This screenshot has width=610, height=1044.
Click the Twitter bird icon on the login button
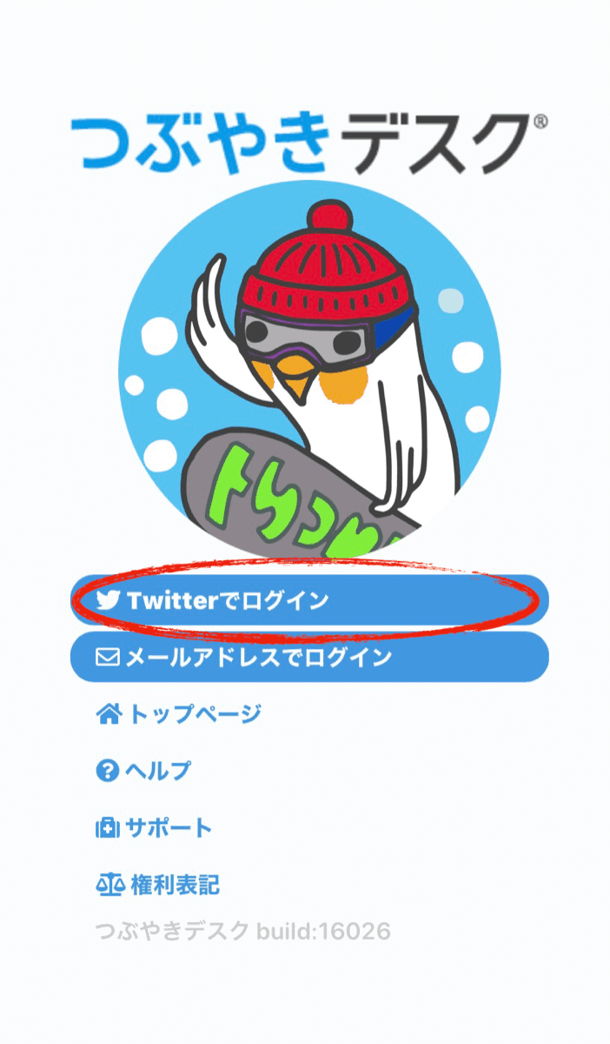[108, 600]
